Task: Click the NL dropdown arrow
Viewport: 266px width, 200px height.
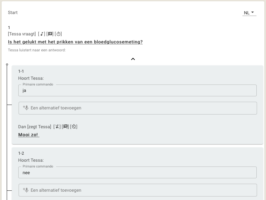Action: (253, 12)
